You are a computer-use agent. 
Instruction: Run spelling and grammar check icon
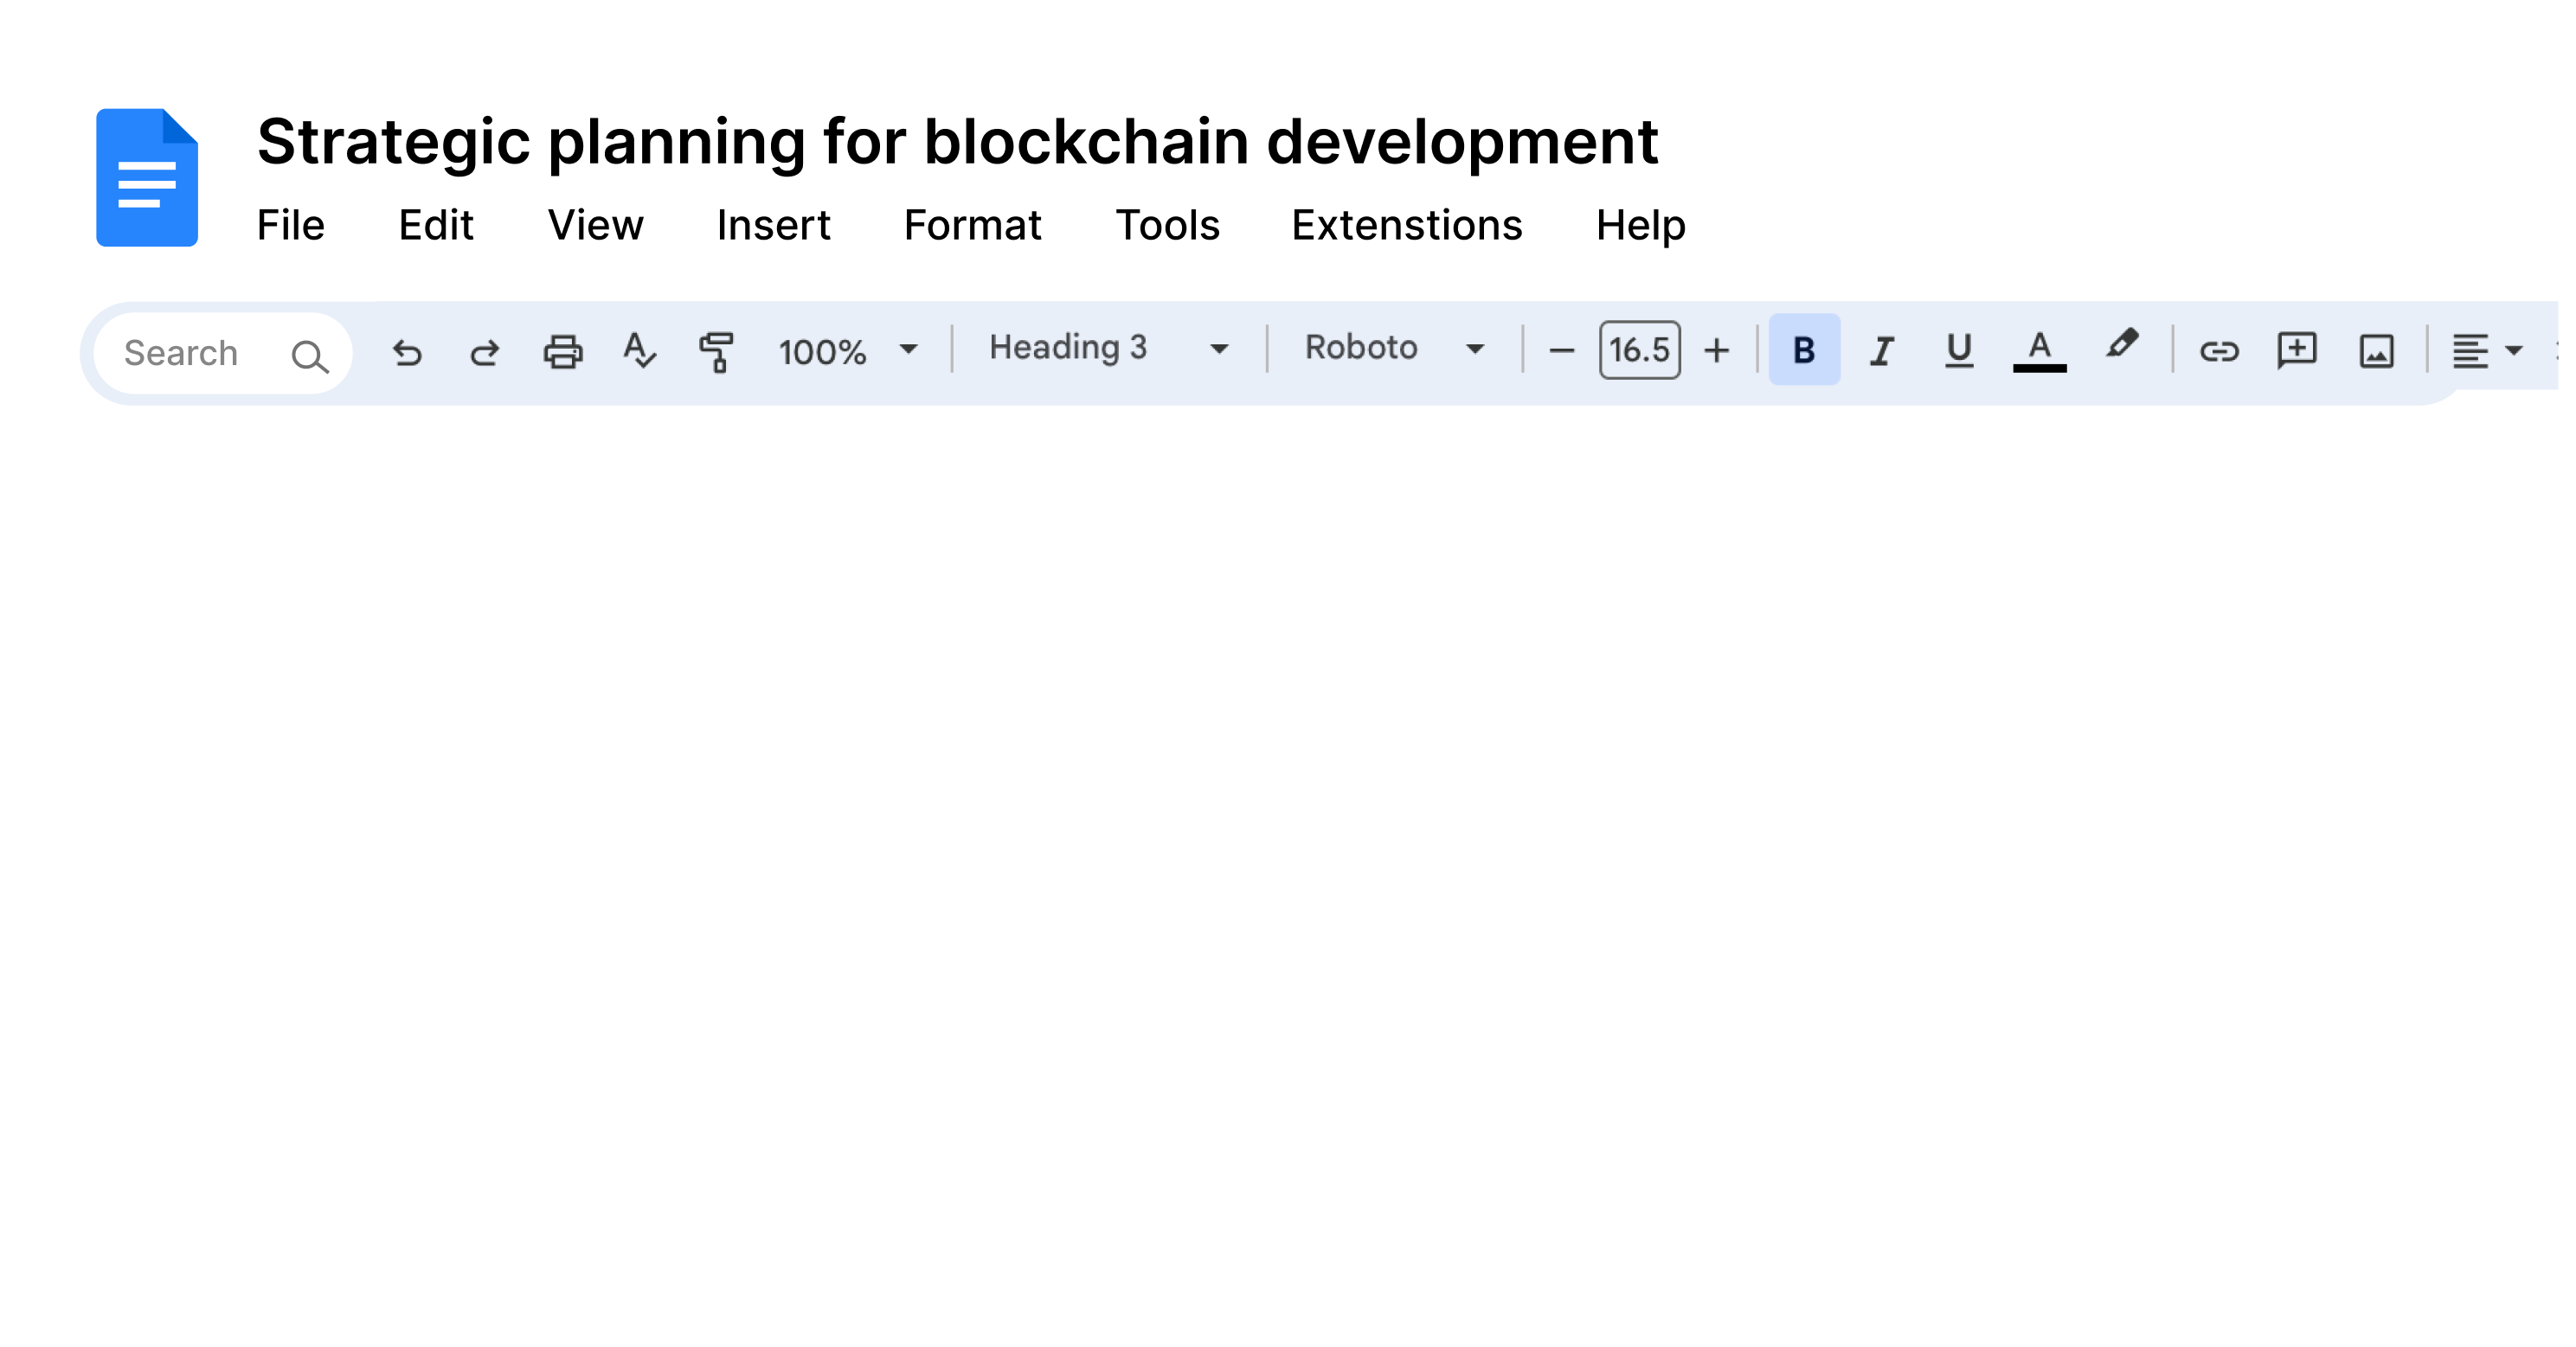(639, 351)
